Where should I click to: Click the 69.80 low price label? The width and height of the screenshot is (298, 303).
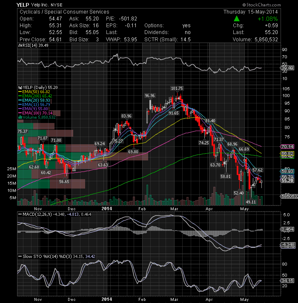click(133, 152)
